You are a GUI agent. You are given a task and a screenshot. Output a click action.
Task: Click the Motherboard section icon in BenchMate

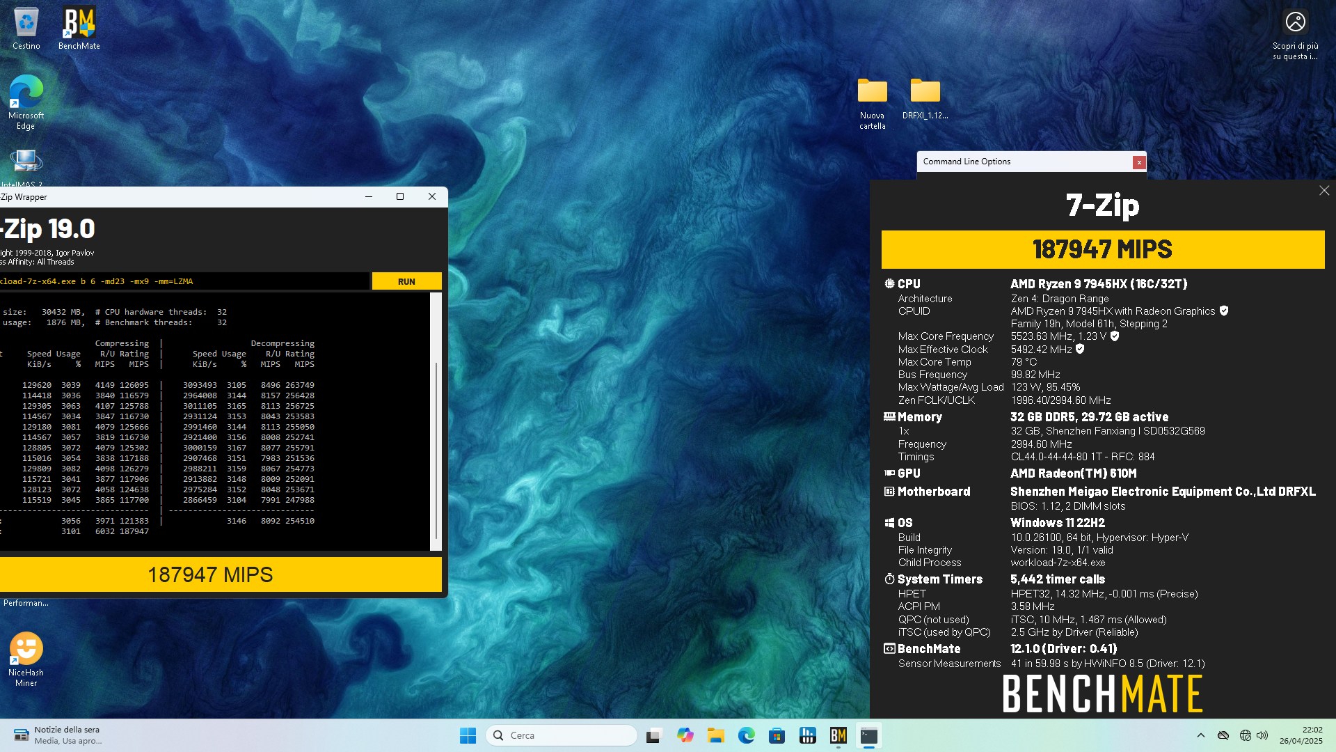[889, 491]
